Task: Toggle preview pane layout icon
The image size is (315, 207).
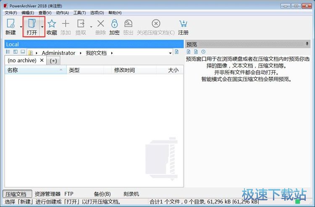Action: [23, 52]
